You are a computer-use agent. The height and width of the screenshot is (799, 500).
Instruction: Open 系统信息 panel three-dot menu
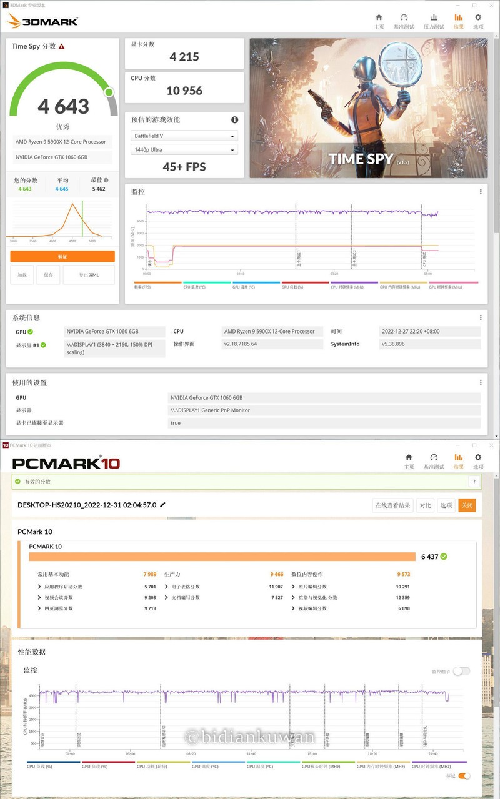click(x=481, y=317)
